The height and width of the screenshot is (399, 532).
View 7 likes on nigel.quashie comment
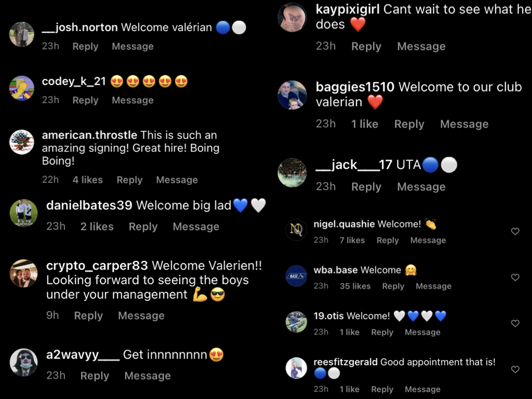352,240
